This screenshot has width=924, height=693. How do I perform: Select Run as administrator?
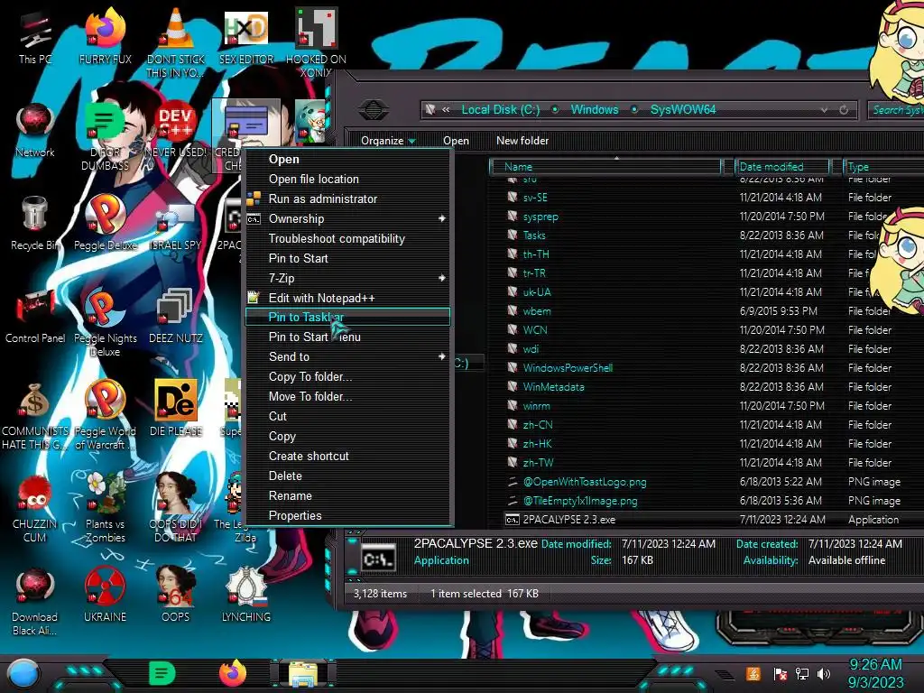[347, 199]
